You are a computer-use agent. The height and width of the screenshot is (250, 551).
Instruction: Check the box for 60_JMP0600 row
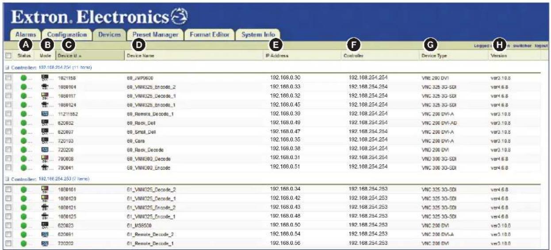8,78
